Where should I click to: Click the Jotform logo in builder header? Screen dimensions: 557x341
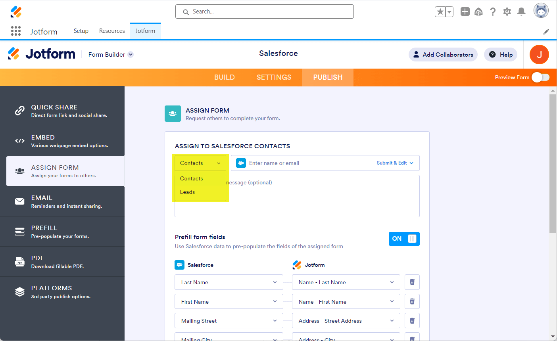42,54
